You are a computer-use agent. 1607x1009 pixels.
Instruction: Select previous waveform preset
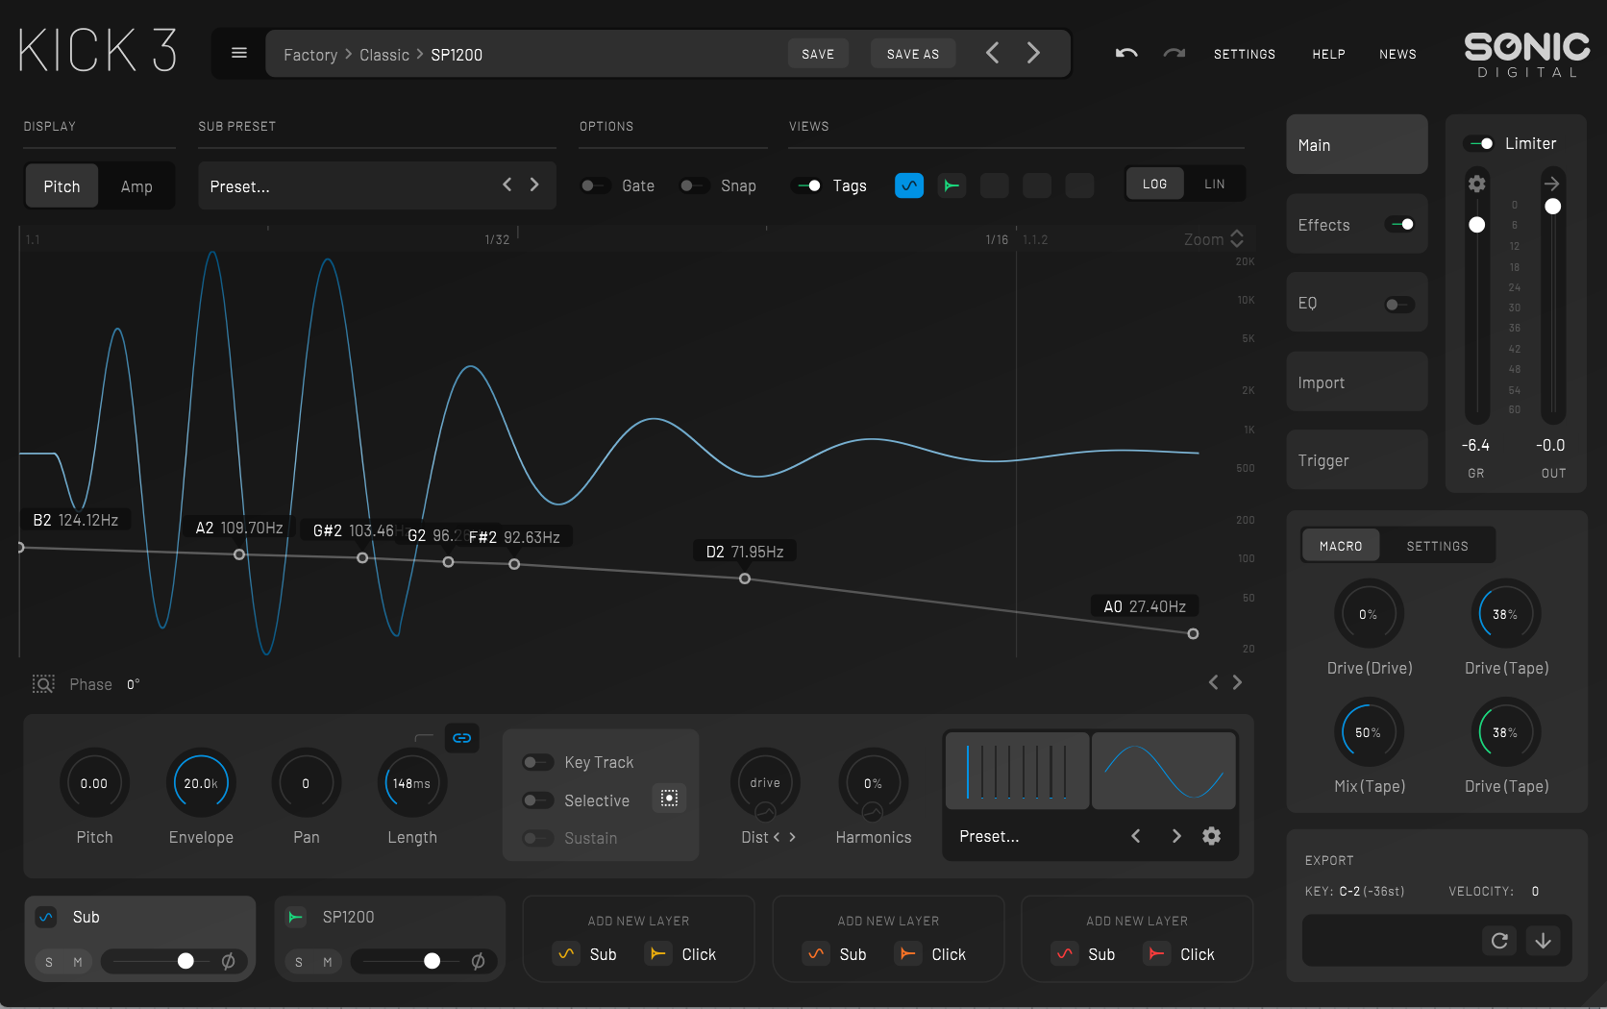coord(1136,836)
